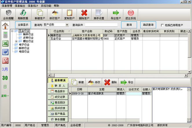Switch to the 商品报价 tab
Image resolution: width=192 pixels, height=128 pixels.
[58, 92]
